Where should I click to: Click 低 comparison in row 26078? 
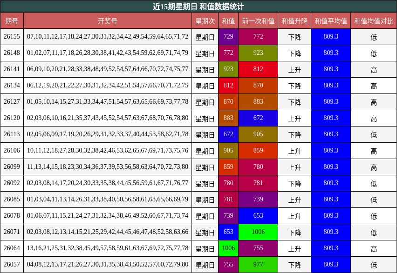[374, 216]
